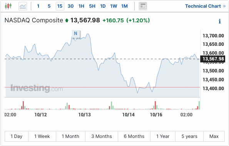Screen dimensions: 229x146
Task: Click the 10/16 date axis label
Action: pyautogui.click(x=156, y=115)
